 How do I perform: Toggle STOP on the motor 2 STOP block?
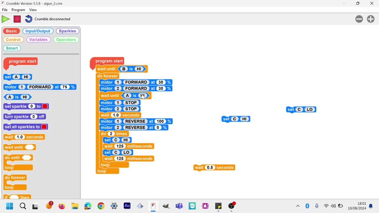(131, 109)
